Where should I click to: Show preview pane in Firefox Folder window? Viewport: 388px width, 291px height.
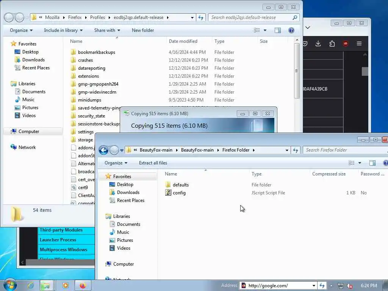coord(372,163)
